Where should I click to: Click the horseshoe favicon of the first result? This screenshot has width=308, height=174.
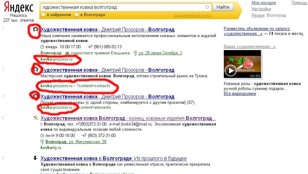(x=35, y=29)
